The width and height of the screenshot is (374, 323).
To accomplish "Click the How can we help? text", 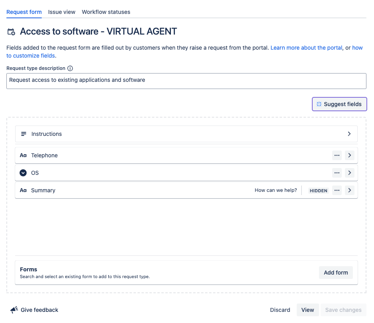I will (x=276, y=190).
